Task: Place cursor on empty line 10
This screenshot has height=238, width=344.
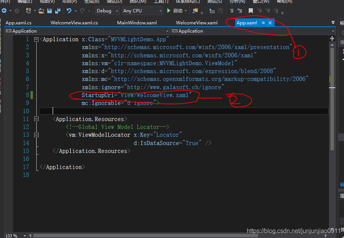Action: coord(184,111)
